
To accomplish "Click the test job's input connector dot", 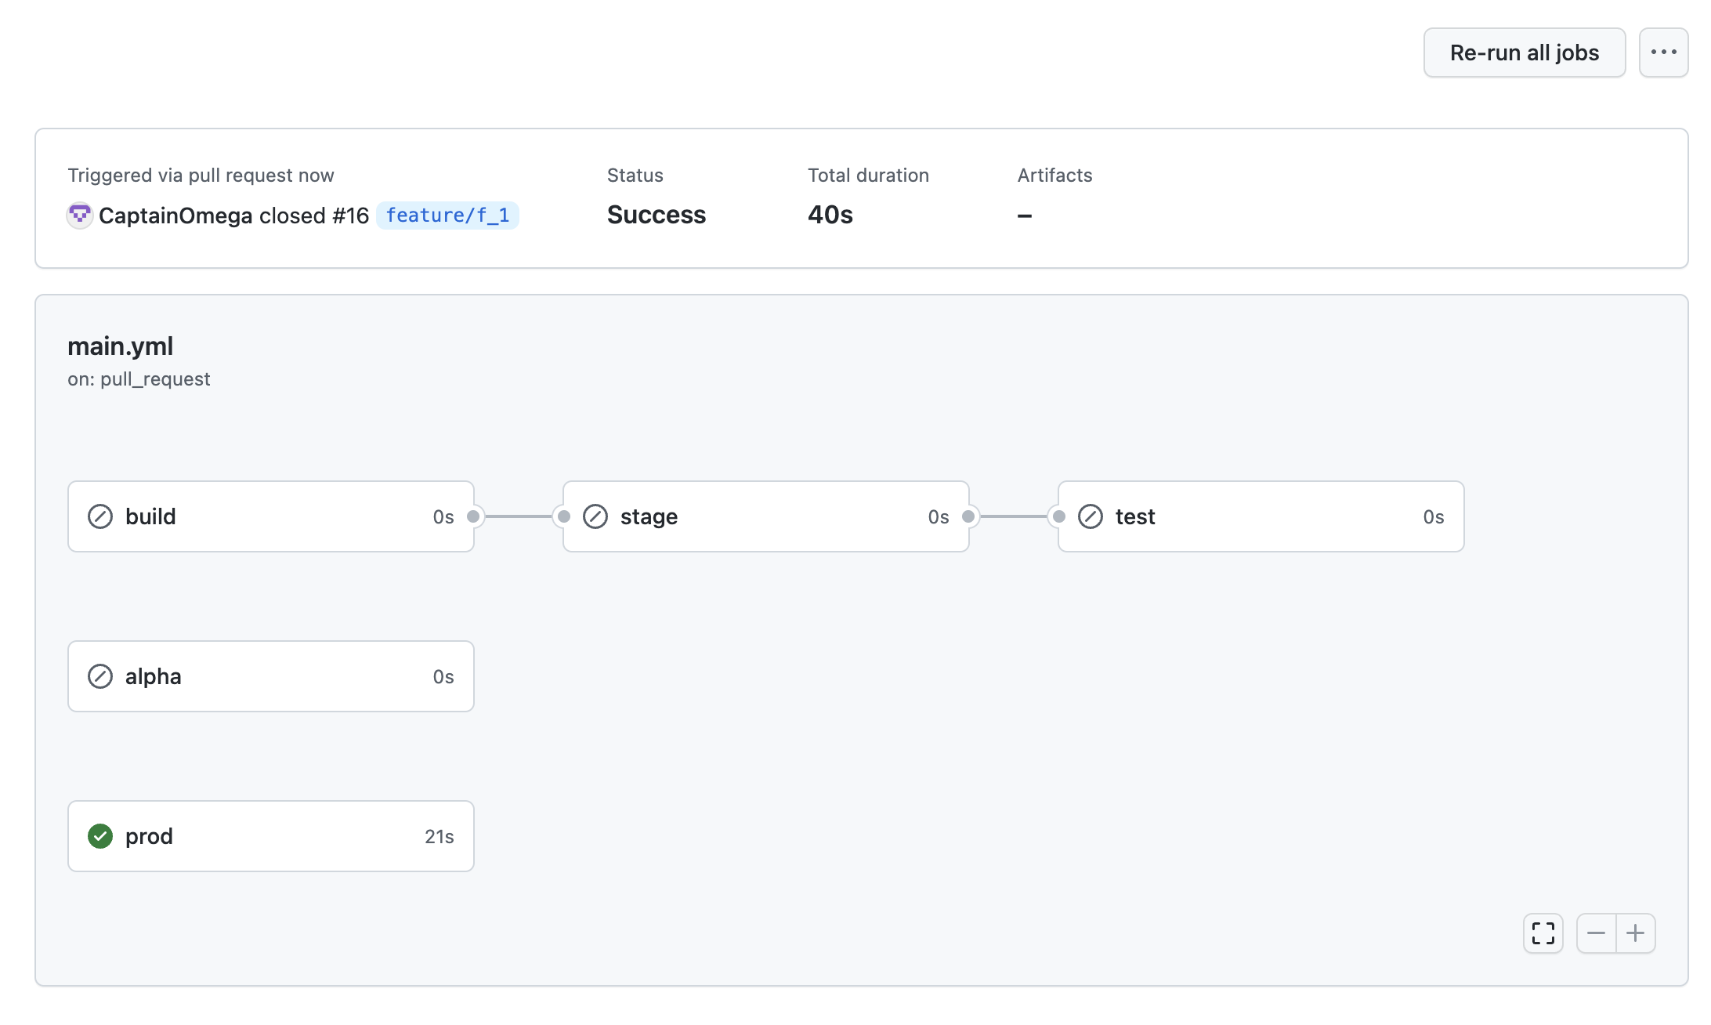I will click(1059, 516).
